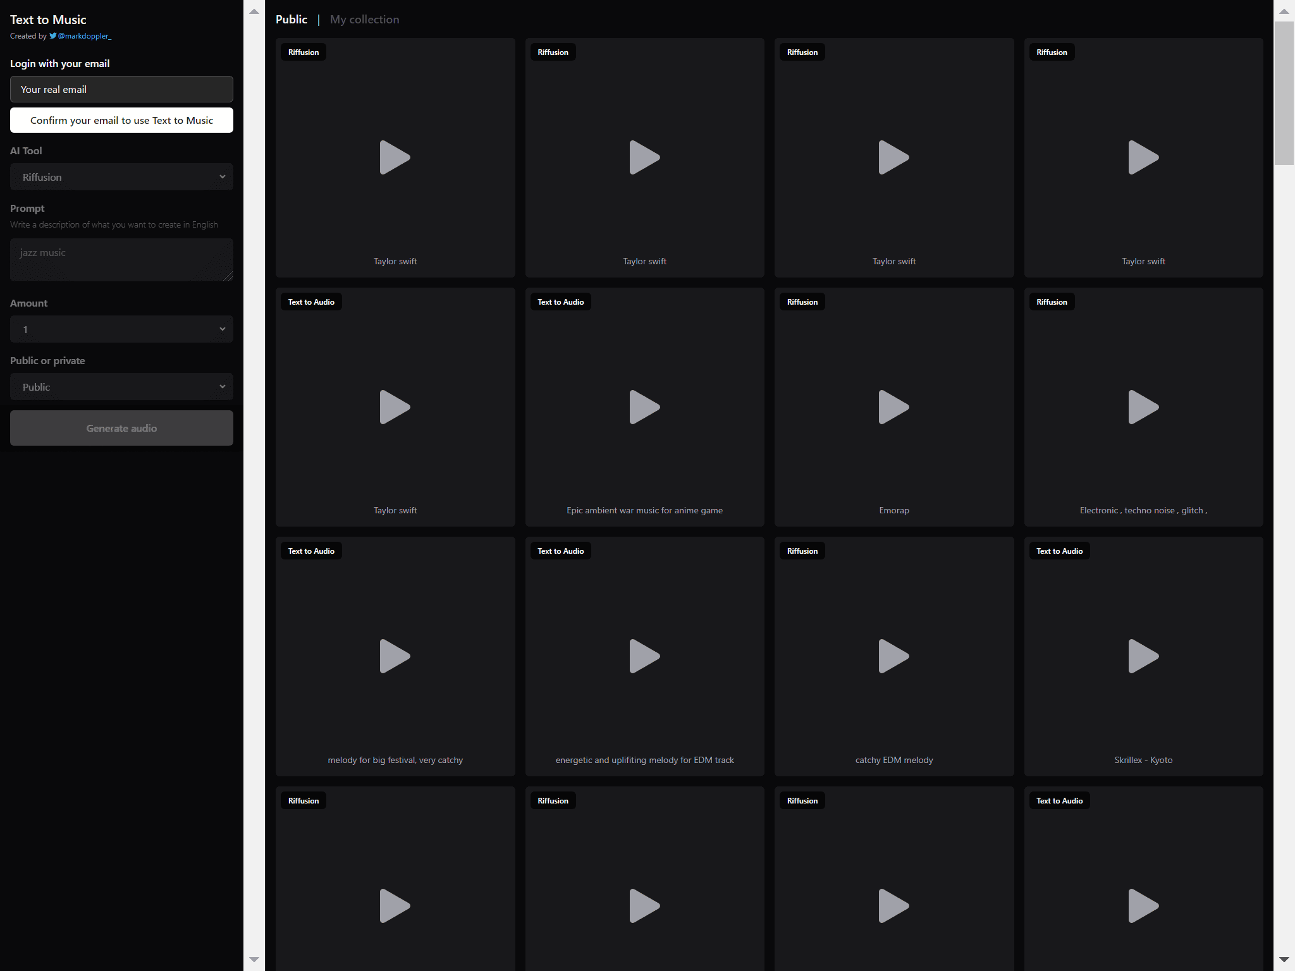The image size is (1295, 971).
Task: Click the 'Write a description' prompt hint text
Action: pos(114,224)
